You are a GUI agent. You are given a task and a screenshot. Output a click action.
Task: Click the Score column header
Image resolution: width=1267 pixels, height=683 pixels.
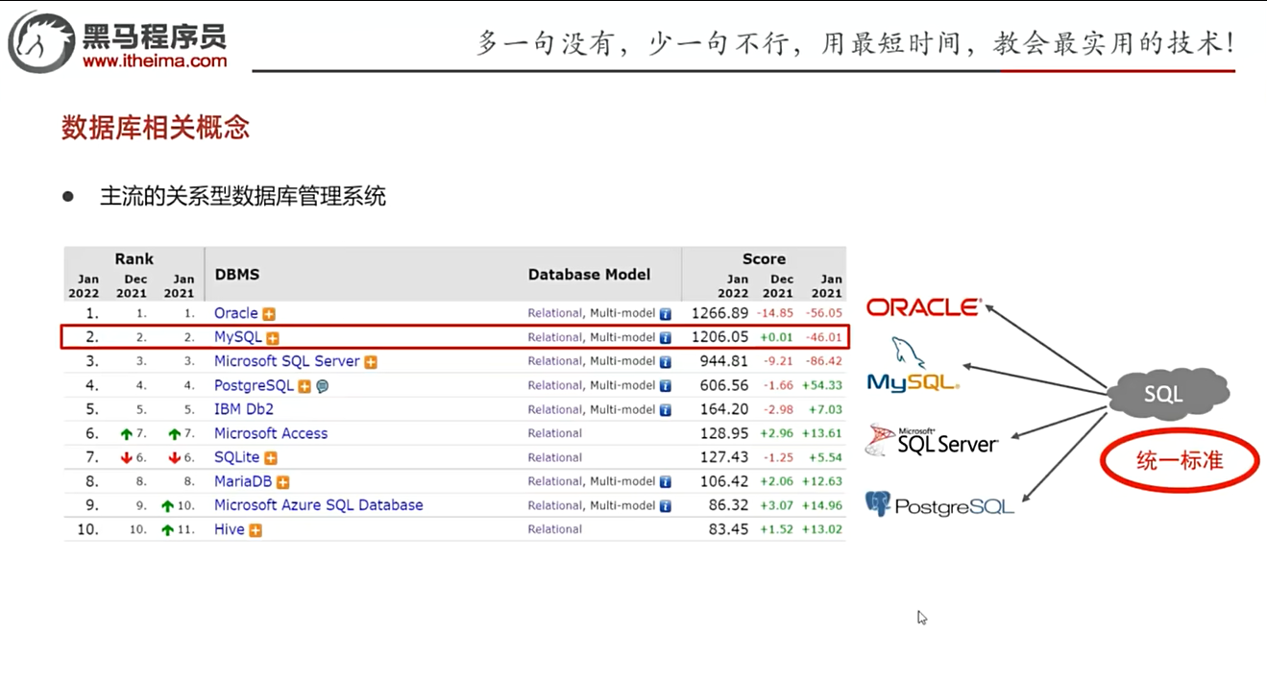[x=764, y=259]
